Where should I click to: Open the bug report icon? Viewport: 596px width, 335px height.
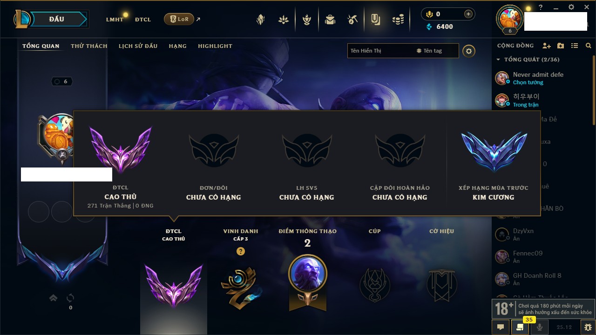coord(588,327)
